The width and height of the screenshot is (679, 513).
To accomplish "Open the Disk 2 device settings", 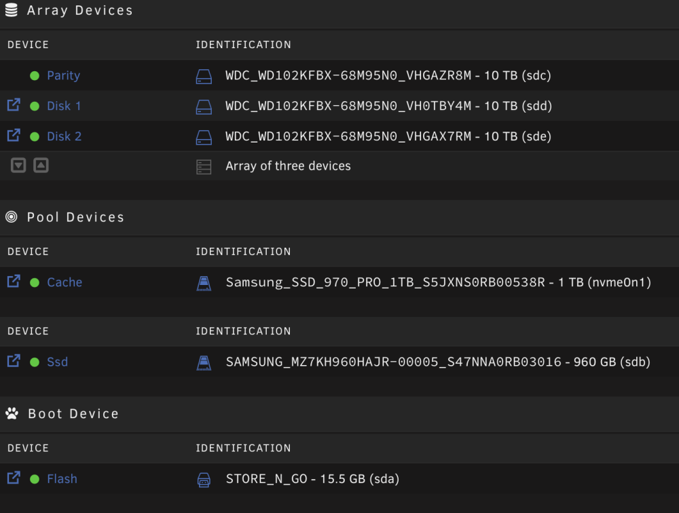I will 64,136.
